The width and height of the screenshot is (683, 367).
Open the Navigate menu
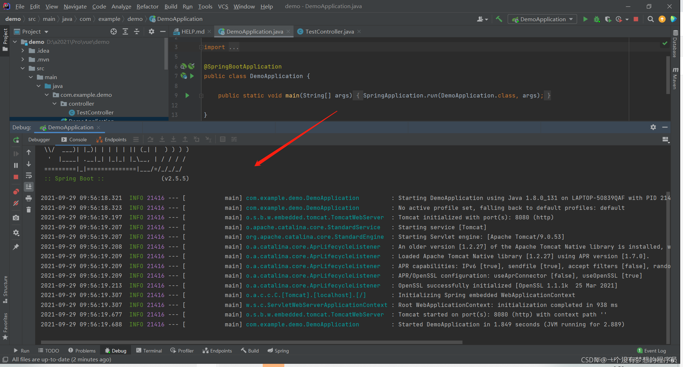75,6
